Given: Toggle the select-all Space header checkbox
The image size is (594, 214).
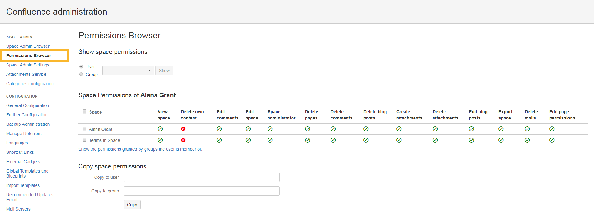Looking at the screenshot, I should (85, 111).
